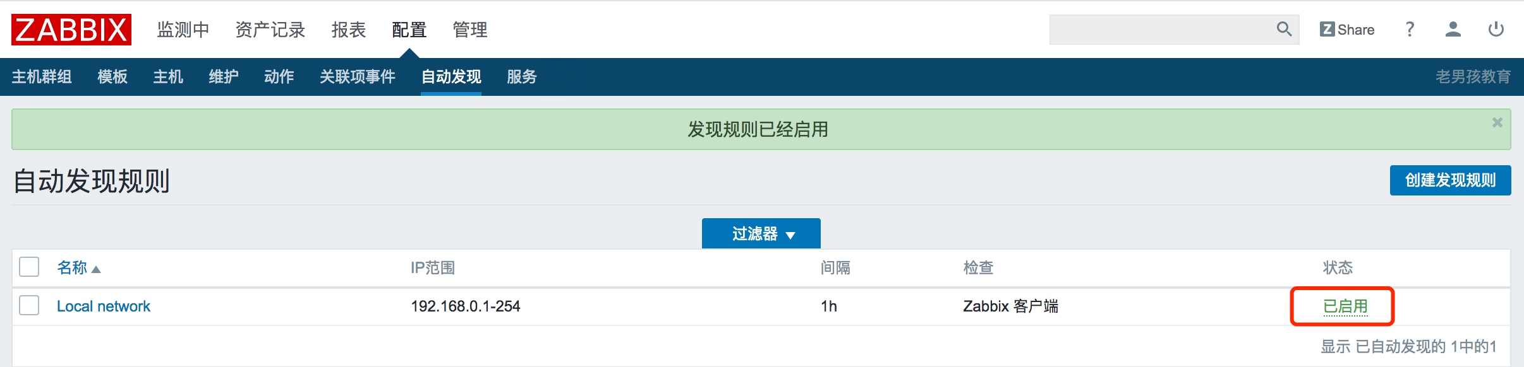Check the Local network row checkbox

pos(29,306)
